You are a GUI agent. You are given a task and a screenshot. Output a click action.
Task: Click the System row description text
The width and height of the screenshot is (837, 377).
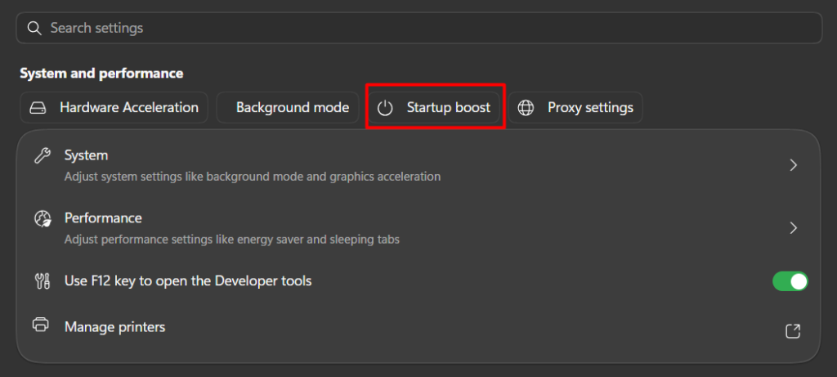pyautogui.click(x=253, y=176)
